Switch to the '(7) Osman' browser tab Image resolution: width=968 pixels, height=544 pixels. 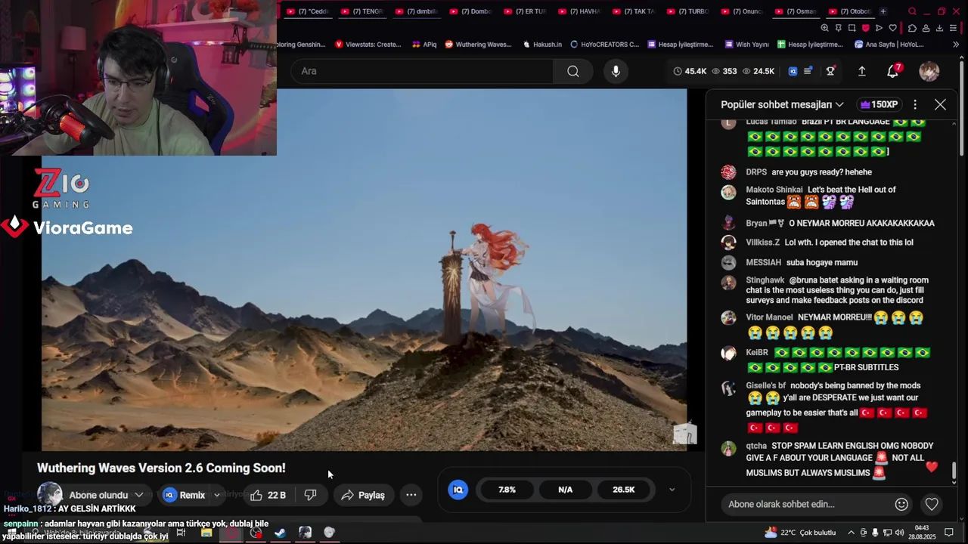point(796,11)
